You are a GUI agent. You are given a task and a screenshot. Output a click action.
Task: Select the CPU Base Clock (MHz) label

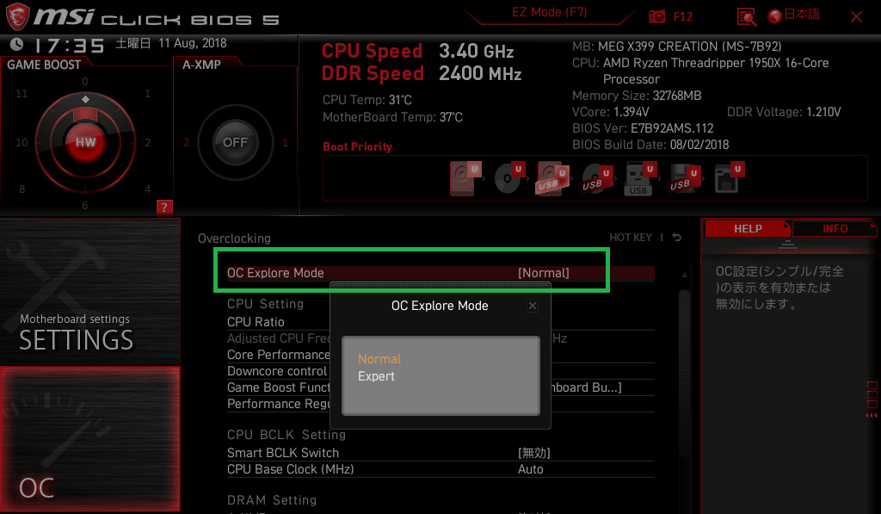click(290, 469)
